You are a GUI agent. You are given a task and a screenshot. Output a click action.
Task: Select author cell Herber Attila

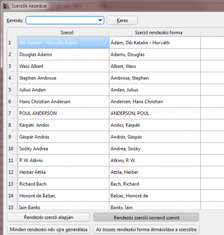pyautogui.click(x=64, y=172)
